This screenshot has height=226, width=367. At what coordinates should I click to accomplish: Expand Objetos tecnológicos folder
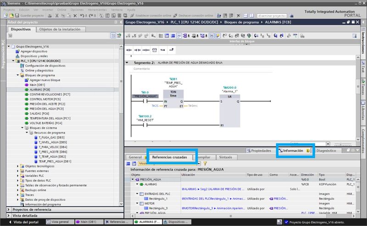coord(18,166)
